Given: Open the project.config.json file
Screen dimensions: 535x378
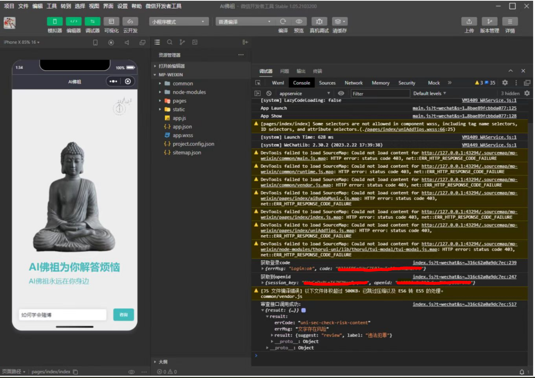Looking at the screenshot, I should [193, 144].
